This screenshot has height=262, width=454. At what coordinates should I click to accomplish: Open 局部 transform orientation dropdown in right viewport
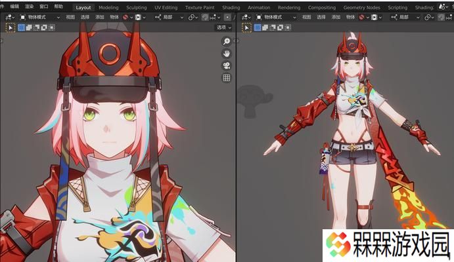(405, 17)
